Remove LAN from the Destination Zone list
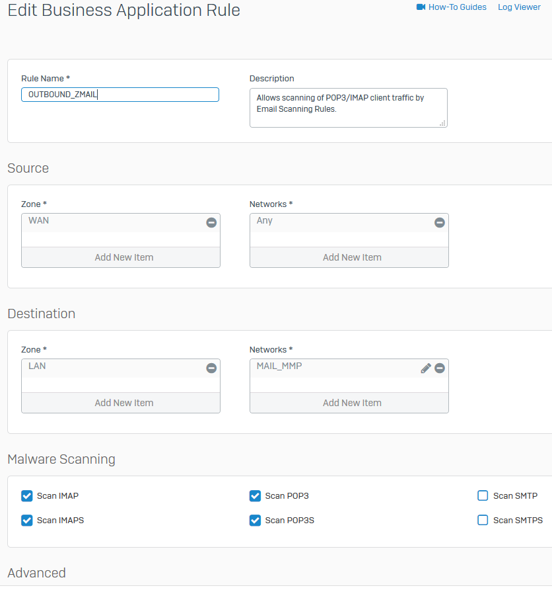 [x=211, y=368]
